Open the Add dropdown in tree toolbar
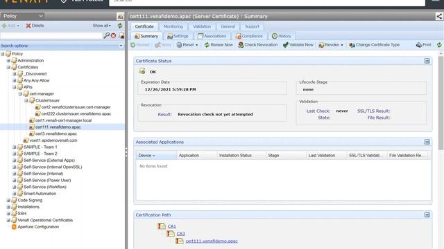The width and height of the screenshot is (444, 249). tap(10, 26)
